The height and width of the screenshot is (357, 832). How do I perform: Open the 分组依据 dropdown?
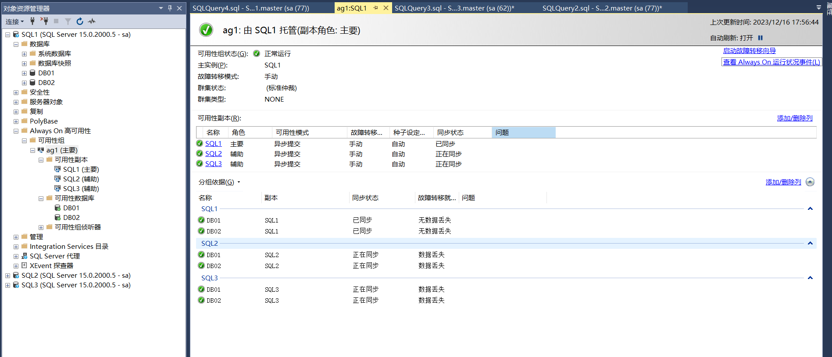click(x=219, y=182)
